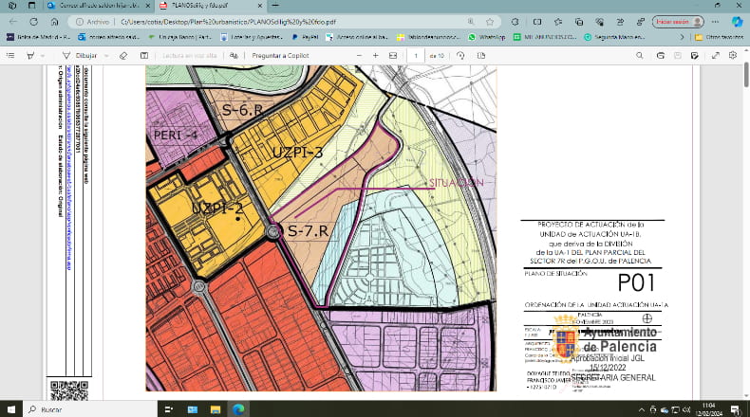Open the Favorites hub

point(558,22)
